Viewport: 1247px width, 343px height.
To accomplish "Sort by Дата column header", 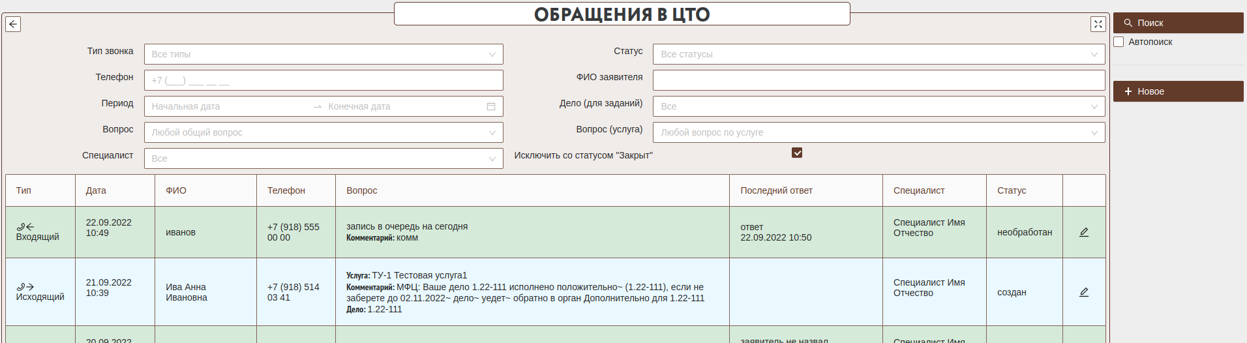I will (x=96, y=190).
